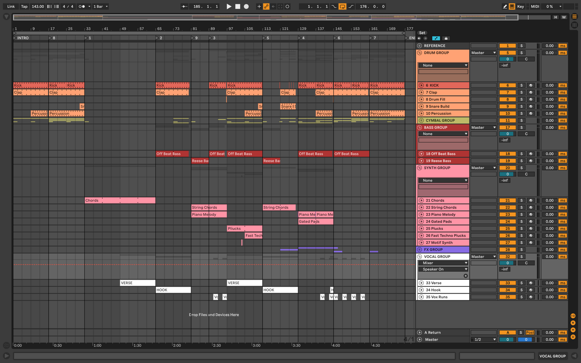Fold the DRUM GROUP track

419,53
